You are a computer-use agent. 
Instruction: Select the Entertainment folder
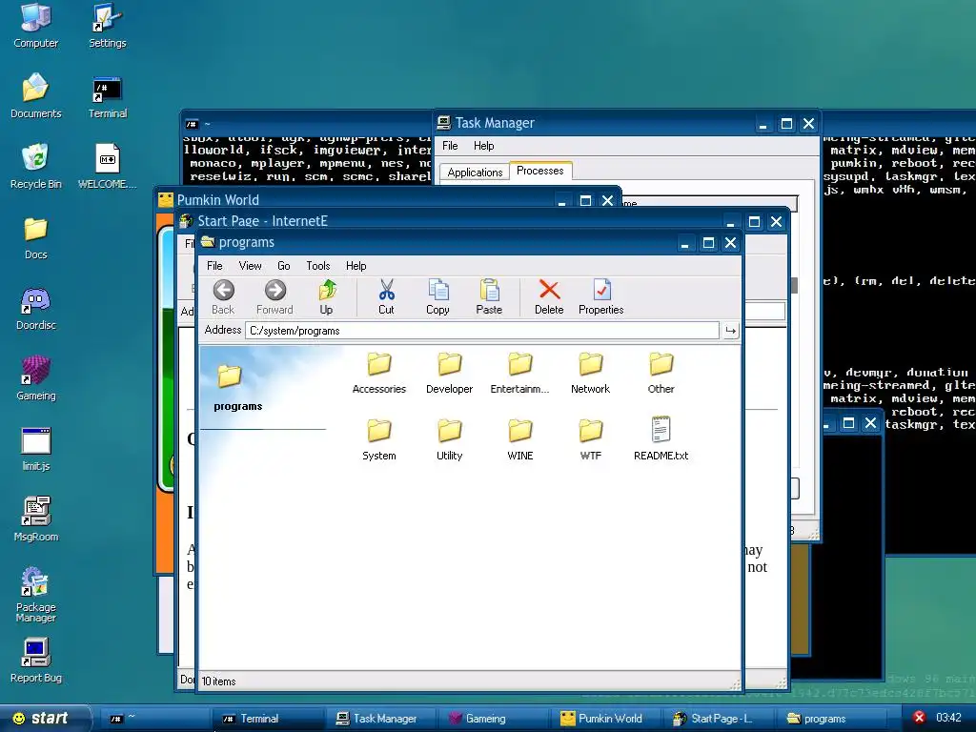tap(519, 373)
